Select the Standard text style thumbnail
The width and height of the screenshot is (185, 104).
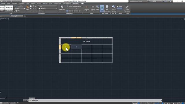tap(9, 8)
